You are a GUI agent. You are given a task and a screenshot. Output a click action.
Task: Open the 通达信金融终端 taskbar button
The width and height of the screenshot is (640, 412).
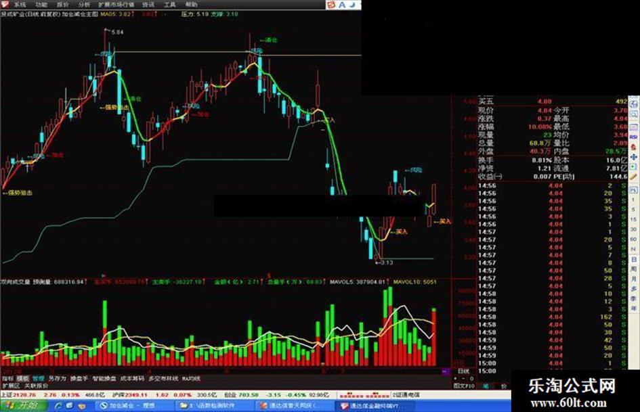[x=375, y=406]
